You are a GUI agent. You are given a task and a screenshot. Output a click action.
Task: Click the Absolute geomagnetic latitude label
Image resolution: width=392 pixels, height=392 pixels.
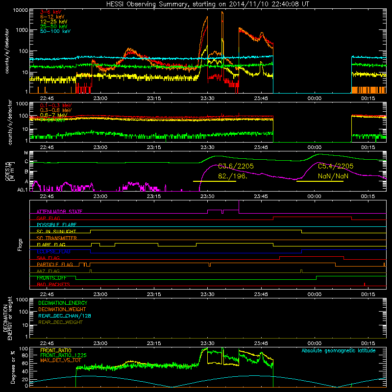click(339, 350)
